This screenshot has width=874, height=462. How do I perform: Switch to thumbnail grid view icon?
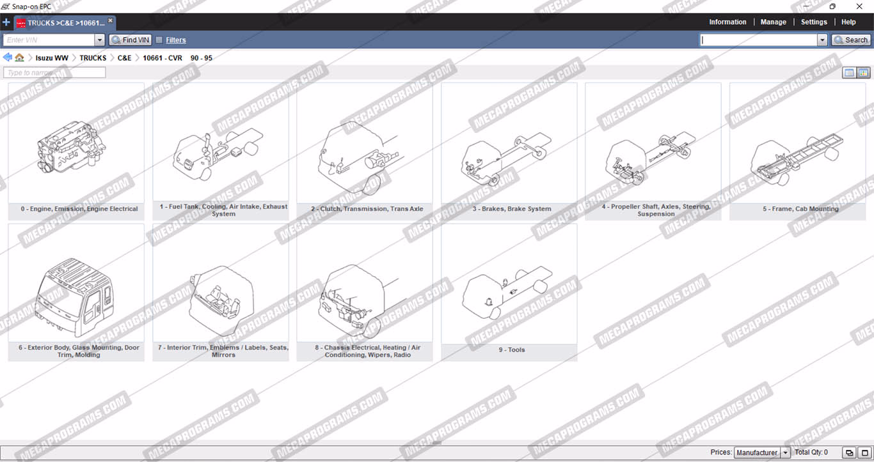(x=863, y=73)
